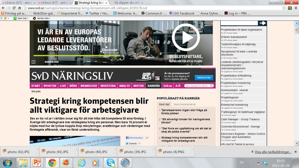Image resolution: width=299 pixels, height=168 pixels.
Task: Click the Norton checkmark toolbar icon
Action: [x=5, y=18]
